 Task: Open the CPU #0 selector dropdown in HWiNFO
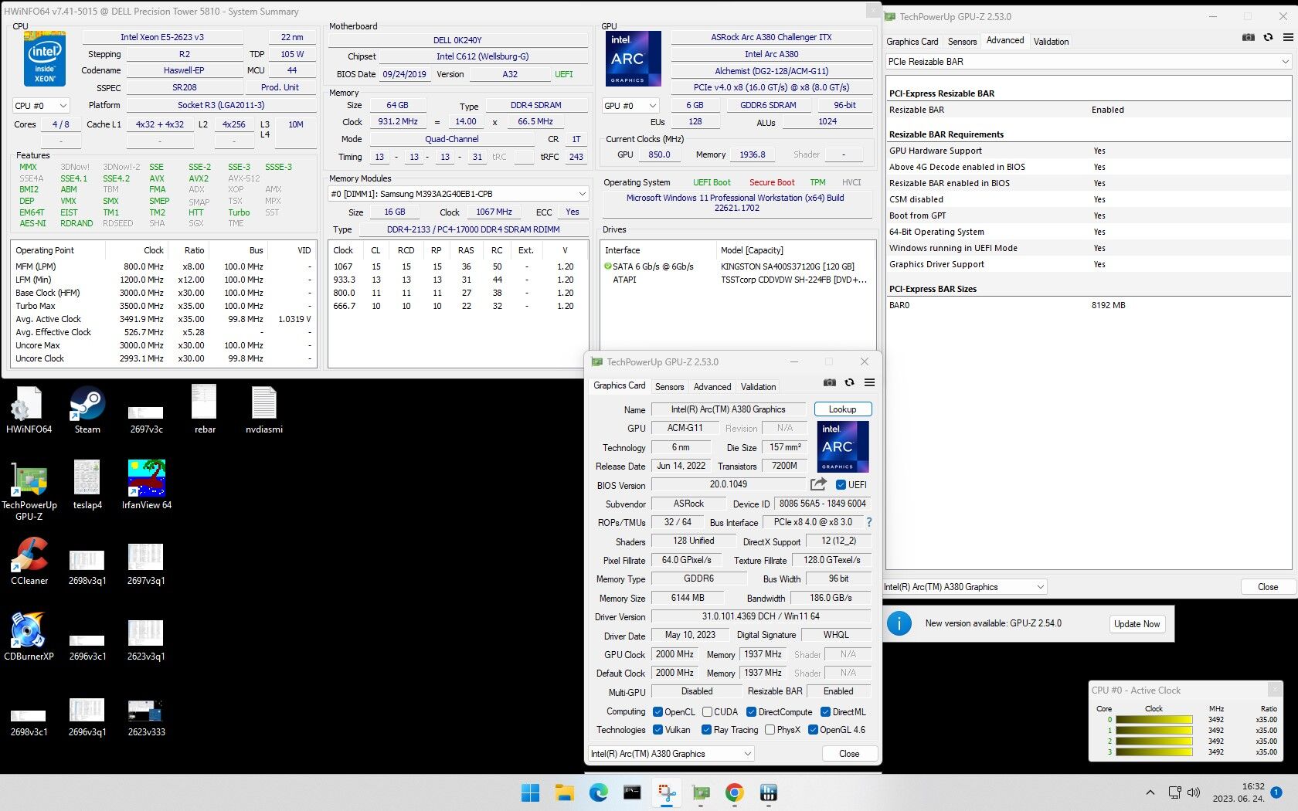tap(41, 106)
